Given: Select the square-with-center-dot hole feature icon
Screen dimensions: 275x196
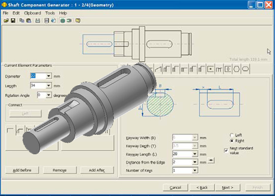Looking at the screenshot, I should (210, 69).
